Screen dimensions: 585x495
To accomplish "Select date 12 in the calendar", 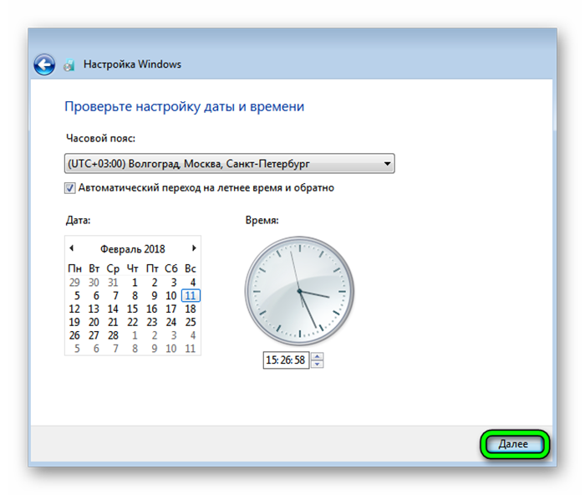I will point(74,309).
